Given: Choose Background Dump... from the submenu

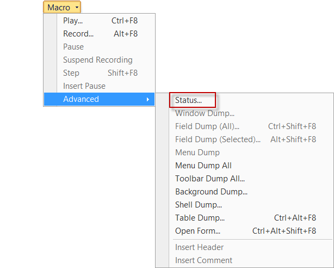Looking at the screenshot, I should (x=211, y=192).
